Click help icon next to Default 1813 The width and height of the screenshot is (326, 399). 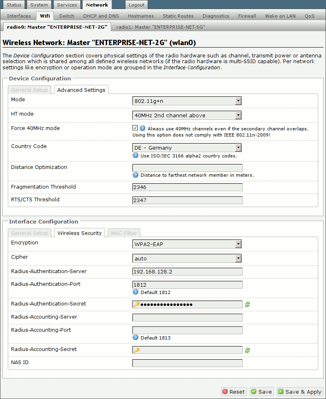[x=135, y=337]
